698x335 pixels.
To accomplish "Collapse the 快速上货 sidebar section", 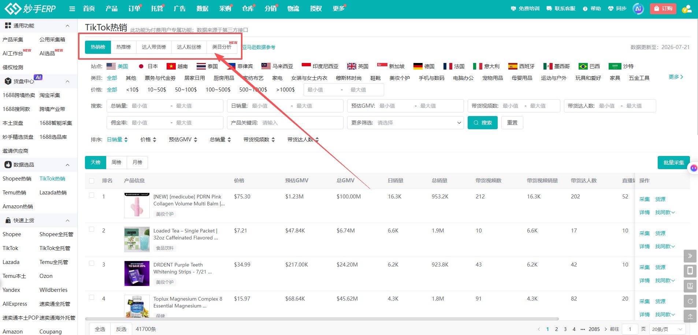I will coord(67,220).
